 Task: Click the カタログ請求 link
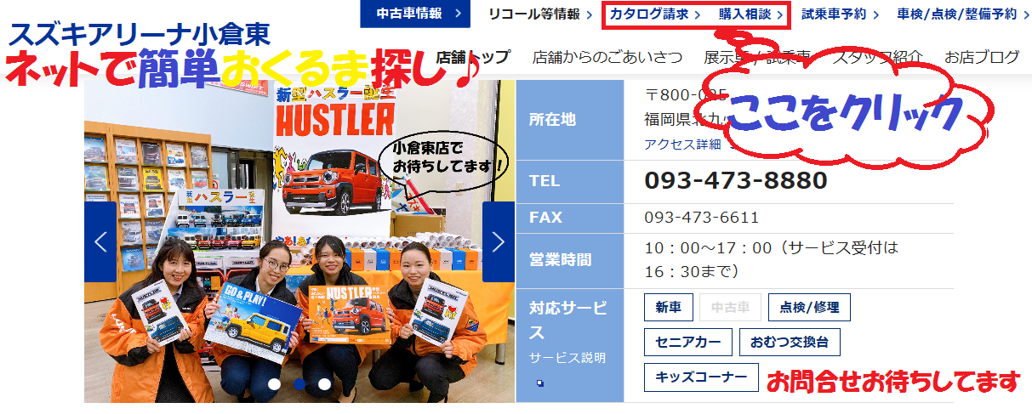click(655, 14)
